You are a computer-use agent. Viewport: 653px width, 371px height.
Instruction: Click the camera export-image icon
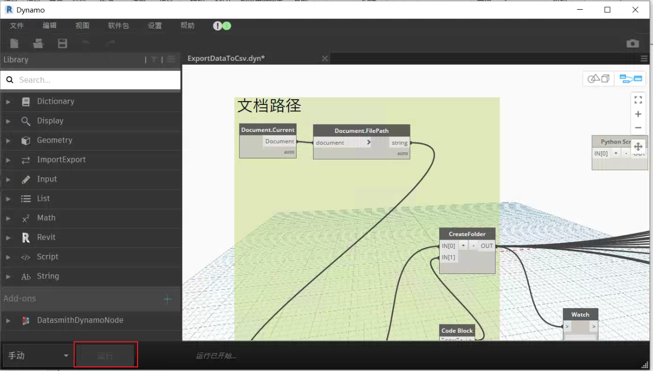coord(633,43)
